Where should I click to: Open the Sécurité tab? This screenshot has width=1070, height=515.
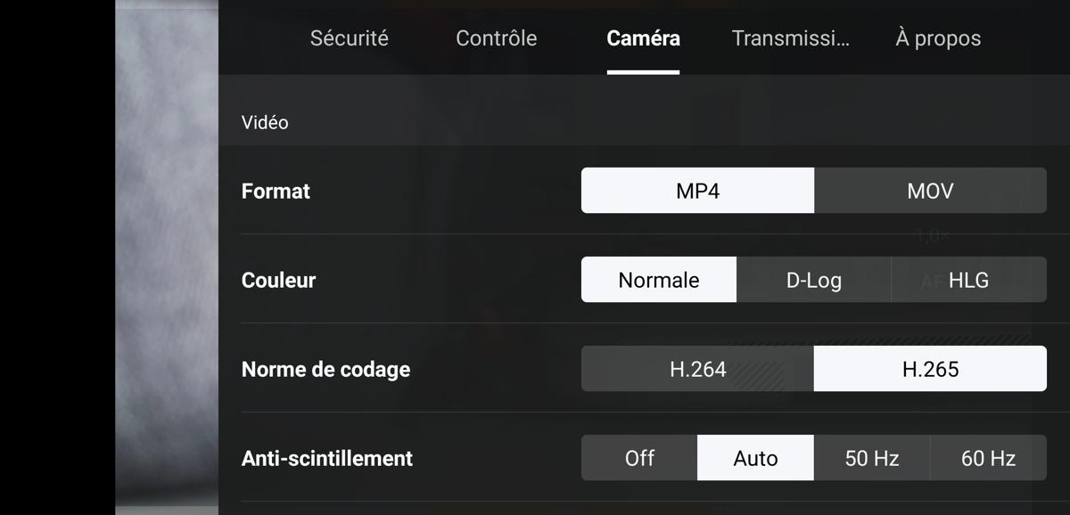click(x=349, y=38)
